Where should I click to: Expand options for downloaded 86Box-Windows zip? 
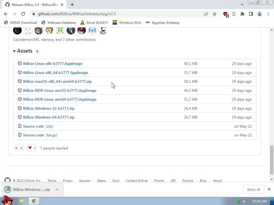tap(57, 190)
